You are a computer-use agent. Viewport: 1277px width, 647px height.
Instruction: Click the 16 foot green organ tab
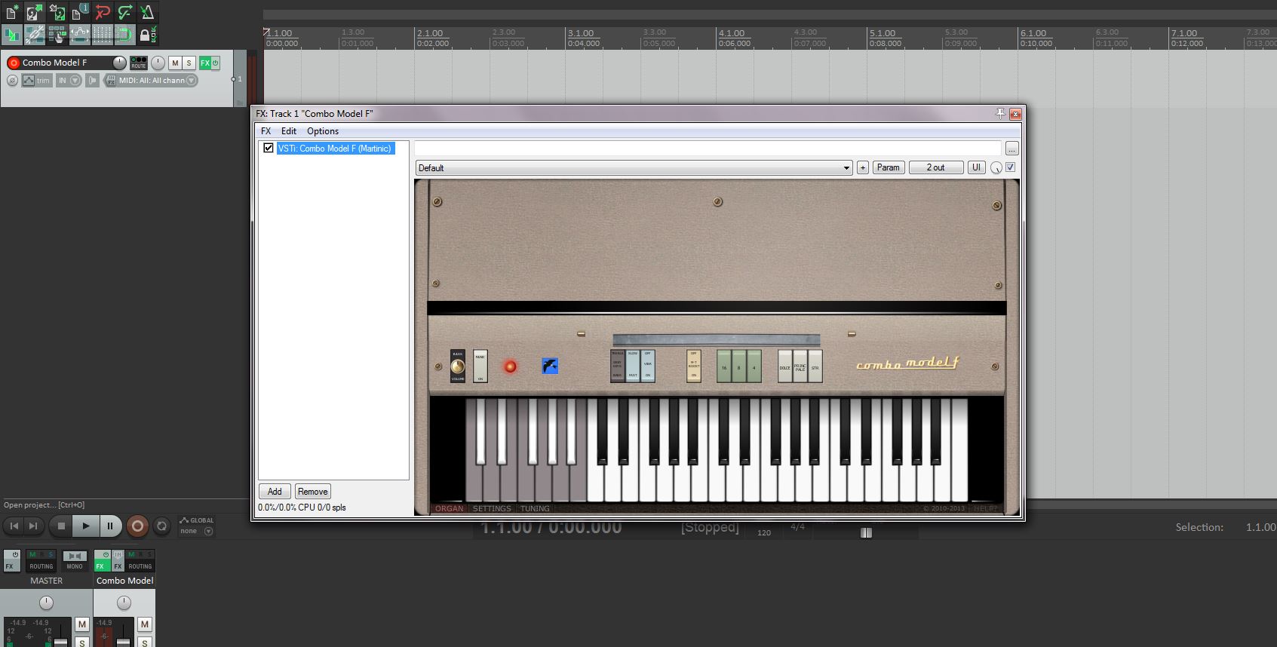point(723,366)
